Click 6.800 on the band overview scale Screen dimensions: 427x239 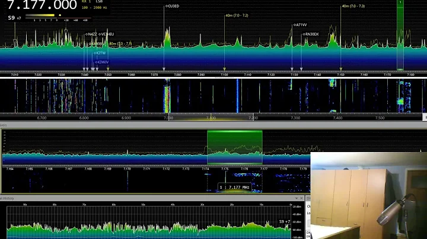(x=84, y=118)
